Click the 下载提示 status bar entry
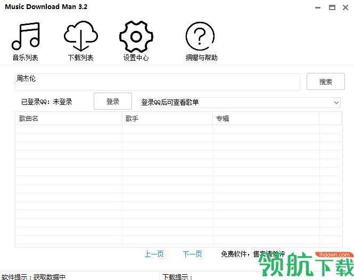The width and height of the screenshot is (354, 280). click(x=177, y=277)
